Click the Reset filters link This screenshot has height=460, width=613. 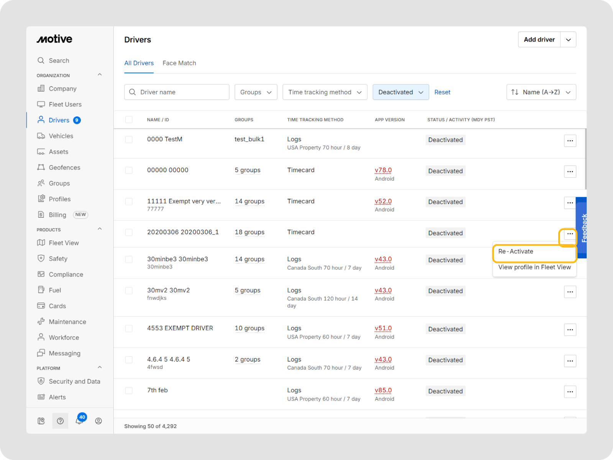pos(442,92)
